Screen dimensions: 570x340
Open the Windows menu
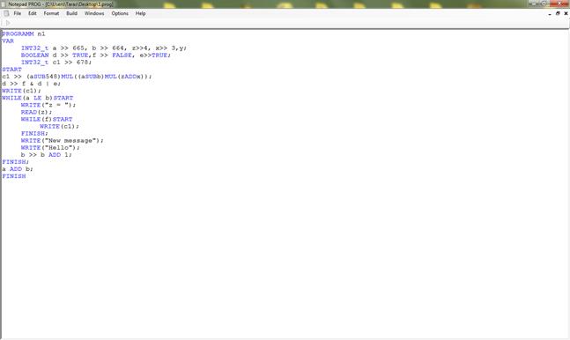point(94,13)
